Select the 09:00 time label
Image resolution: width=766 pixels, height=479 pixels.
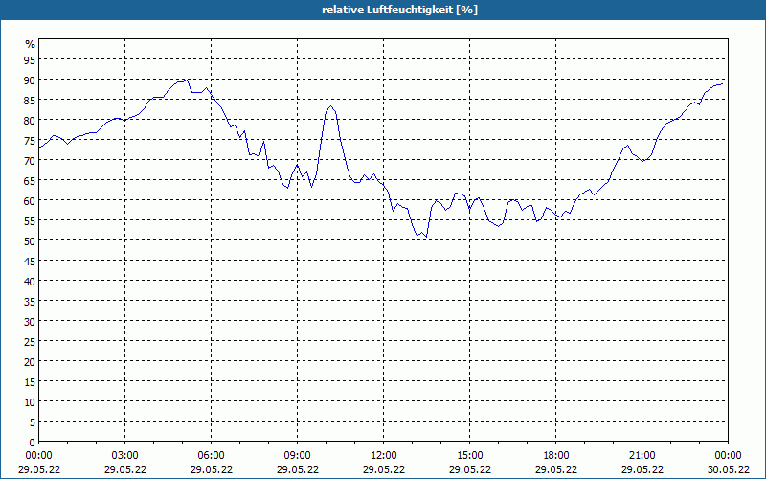[x=298, y=456]
